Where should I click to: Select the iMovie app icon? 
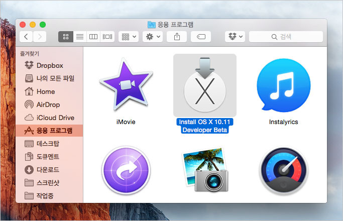126,84
